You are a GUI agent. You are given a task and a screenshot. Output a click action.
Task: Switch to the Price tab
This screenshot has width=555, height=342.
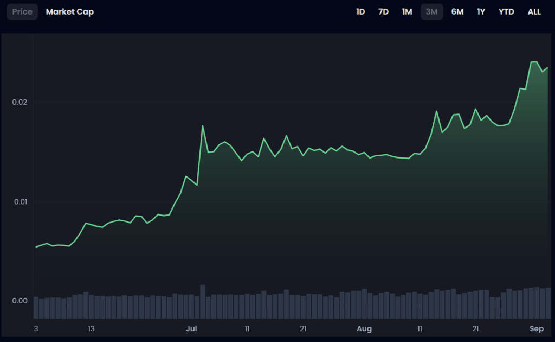pyautogui.click(x=22, y=11)
